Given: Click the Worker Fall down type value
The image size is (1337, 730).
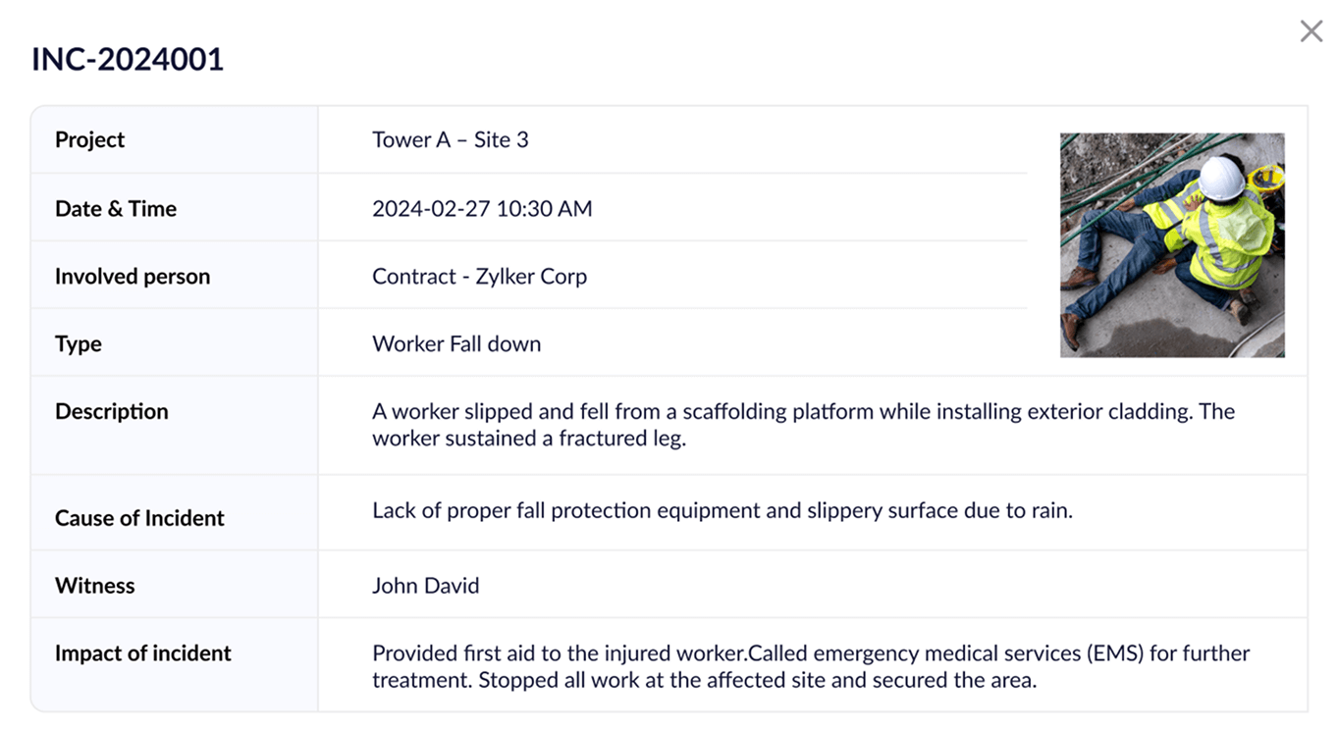Looking at the screenshot, I should [x=456, y=344].
